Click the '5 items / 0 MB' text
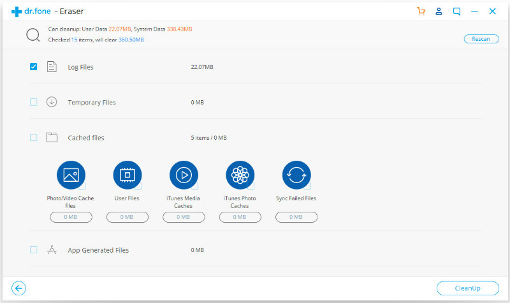The image size is (510, 303). (x=208, y=138)
